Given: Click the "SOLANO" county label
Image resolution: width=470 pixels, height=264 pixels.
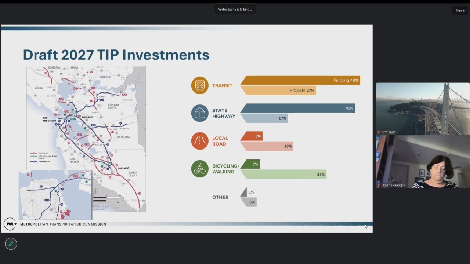Looking at the screenshot, I should pyautogui.click(x=106, y=77).
